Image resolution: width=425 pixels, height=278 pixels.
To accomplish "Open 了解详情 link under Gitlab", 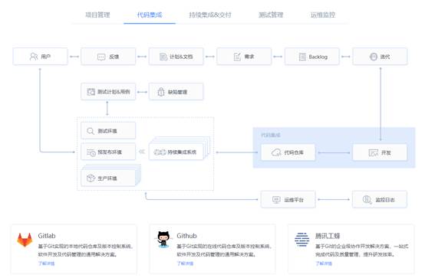I will click(x=46, y=263).
